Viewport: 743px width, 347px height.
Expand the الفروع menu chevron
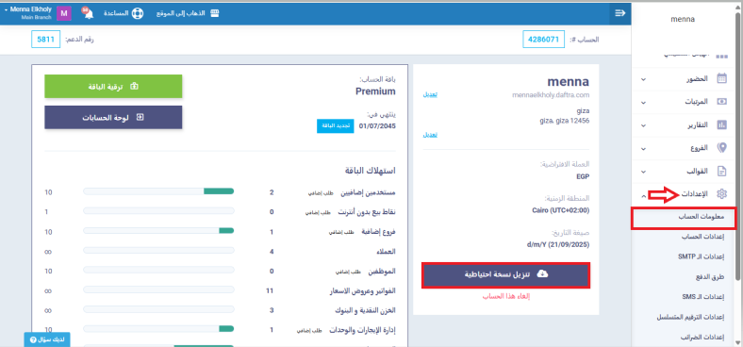click(x=643, y=149)
